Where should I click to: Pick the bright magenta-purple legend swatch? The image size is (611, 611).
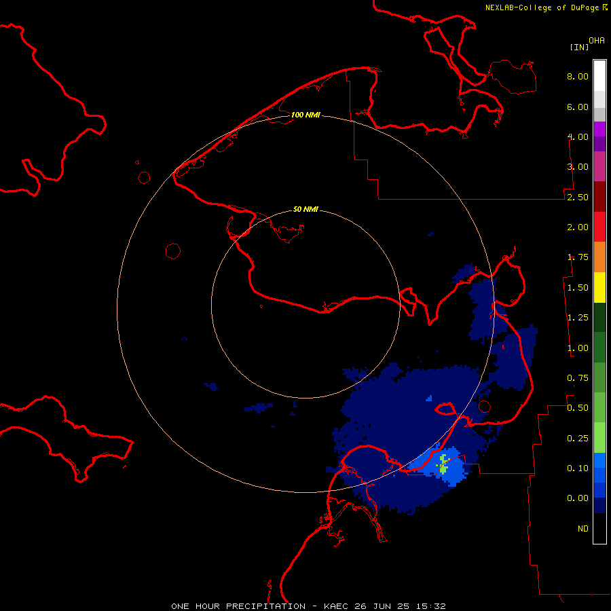[599, 129]
